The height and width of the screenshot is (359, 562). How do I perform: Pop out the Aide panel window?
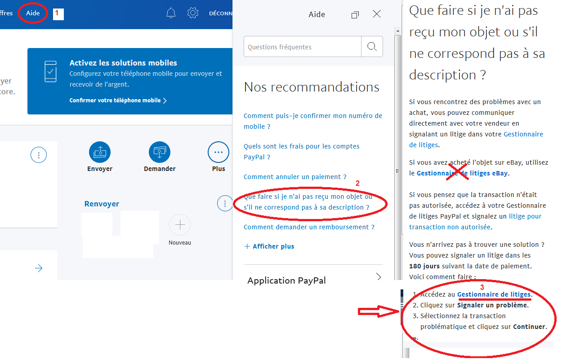pos(355,14)
